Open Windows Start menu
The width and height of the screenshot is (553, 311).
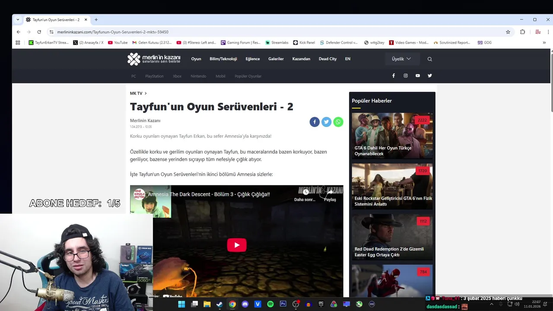click(x=181, y=304)
